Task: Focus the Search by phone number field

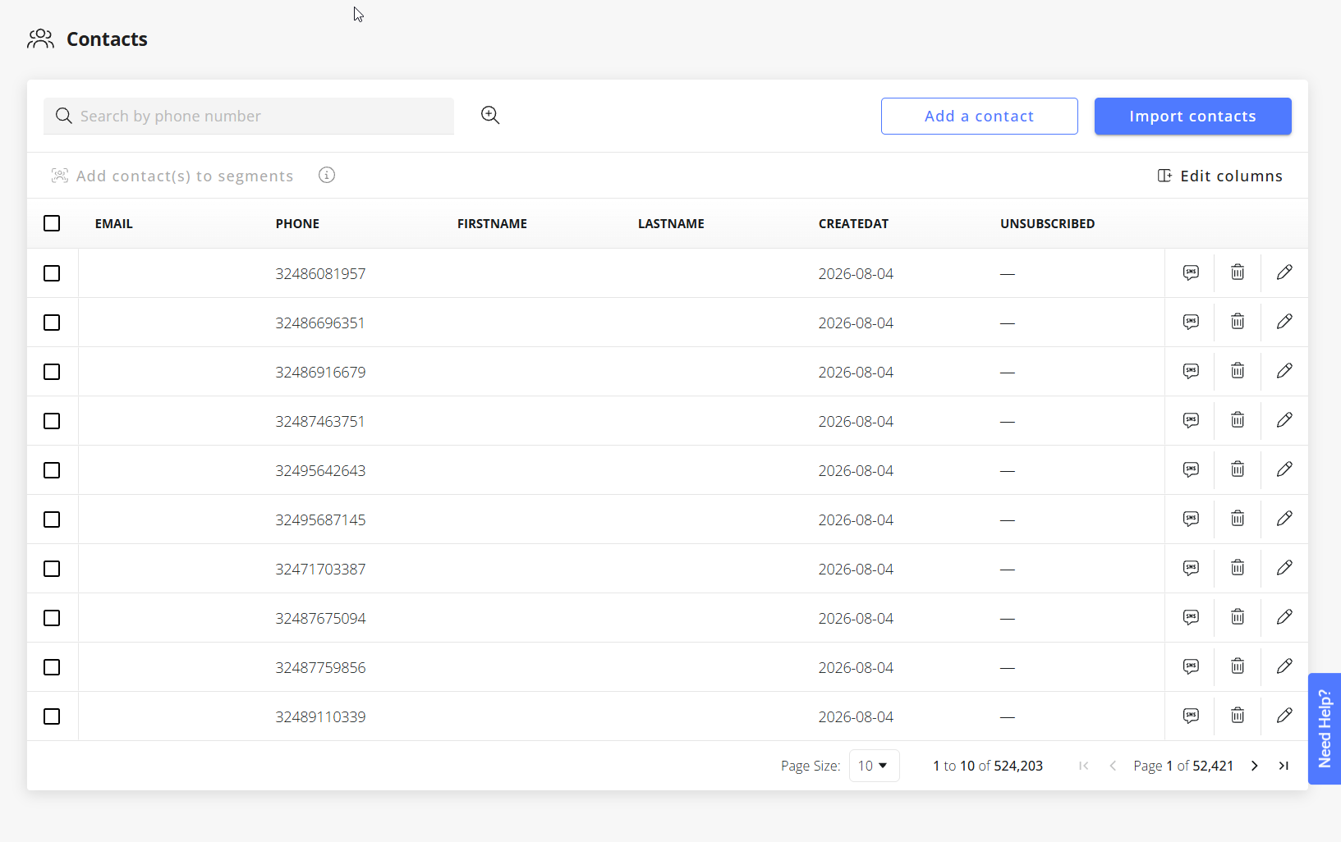Action: coord(249,116)
